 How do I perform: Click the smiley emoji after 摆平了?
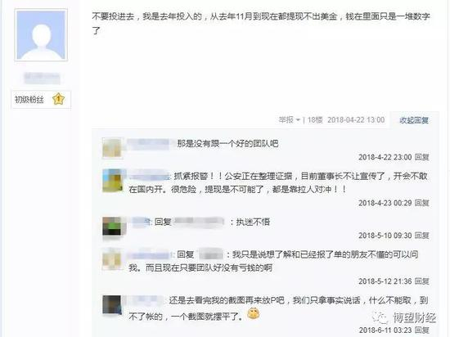[254, 314]
